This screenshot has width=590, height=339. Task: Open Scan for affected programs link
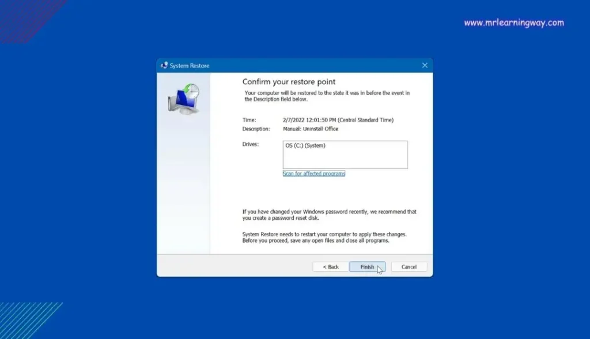pos(314,174)
